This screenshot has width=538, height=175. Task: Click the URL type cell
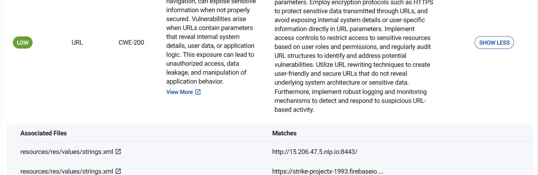pyautogui.click(x=77, y=42)
